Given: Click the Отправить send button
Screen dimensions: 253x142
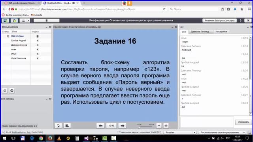Looking at the screenshot, I should point(243,122).
